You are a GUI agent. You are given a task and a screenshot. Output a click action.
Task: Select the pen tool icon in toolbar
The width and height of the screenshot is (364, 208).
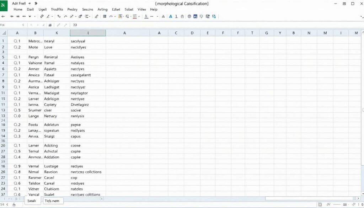click(48, 16)
